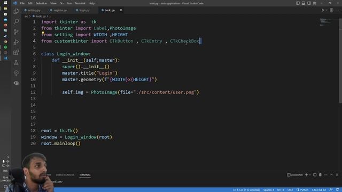Screen dimensions: 342x192
Task: Toggle the secondary side bar layout
Action: tap(309, 3)
